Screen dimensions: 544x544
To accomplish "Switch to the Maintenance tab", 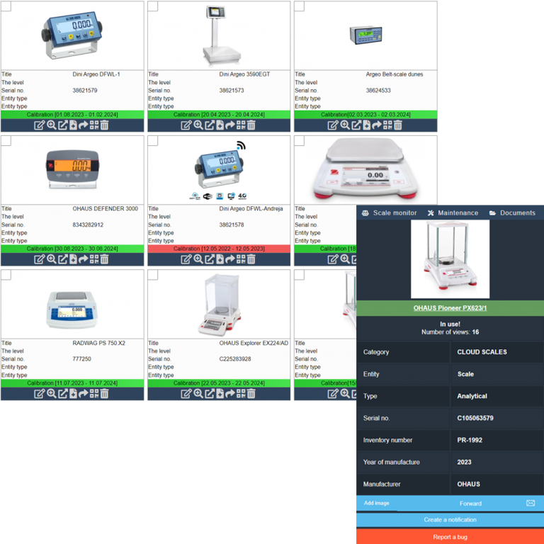I will (x=453, y=213).
